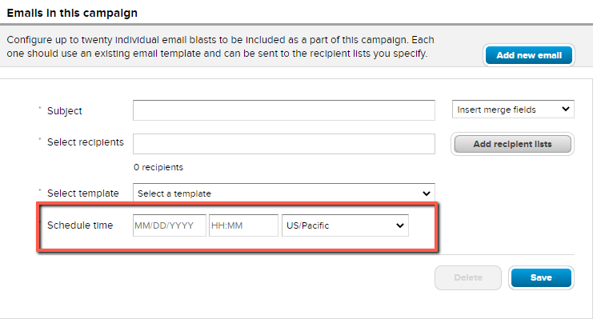This screenshot has width=609, height=319.
Task: Click the HH:MM schedule time field
Action: [x=243, y=225]
